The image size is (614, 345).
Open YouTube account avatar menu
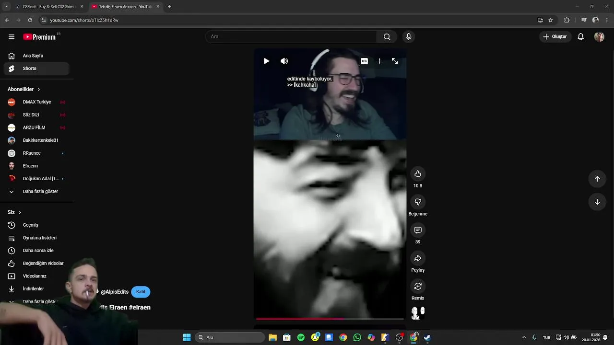coord(599,37)
